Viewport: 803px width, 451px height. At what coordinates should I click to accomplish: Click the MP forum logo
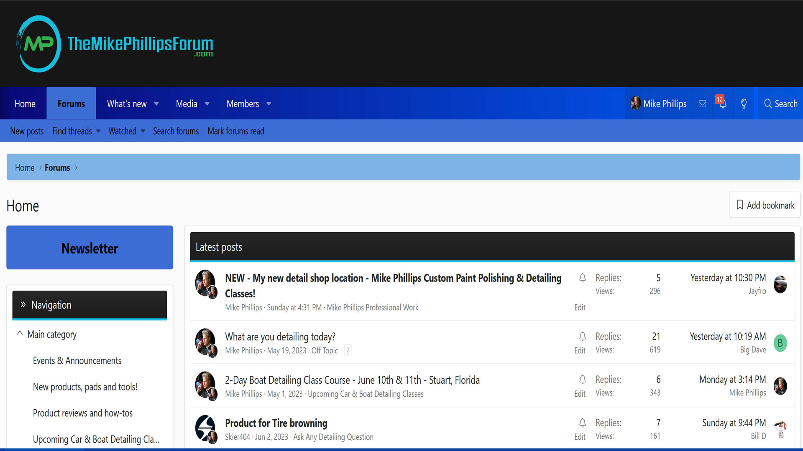click(x=115, y=44)
